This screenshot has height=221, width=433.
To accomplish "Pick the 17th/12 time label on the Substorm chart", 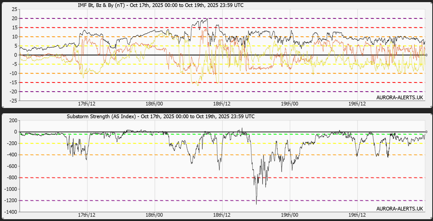I will (x=87, y=215).
